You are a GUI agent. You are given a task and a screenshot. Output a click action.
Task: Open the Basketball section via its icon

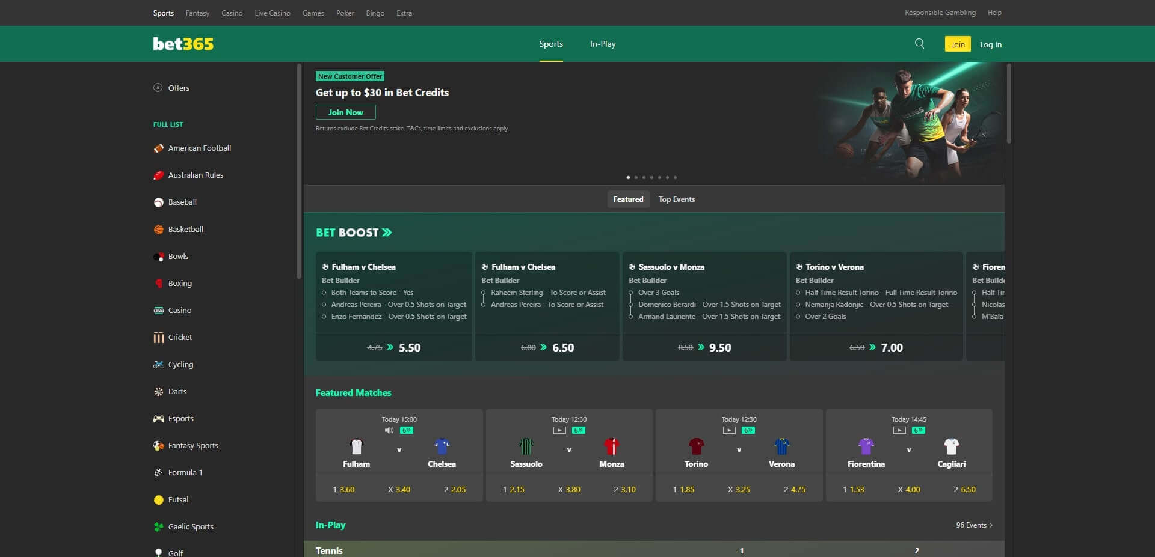[158, 229]
